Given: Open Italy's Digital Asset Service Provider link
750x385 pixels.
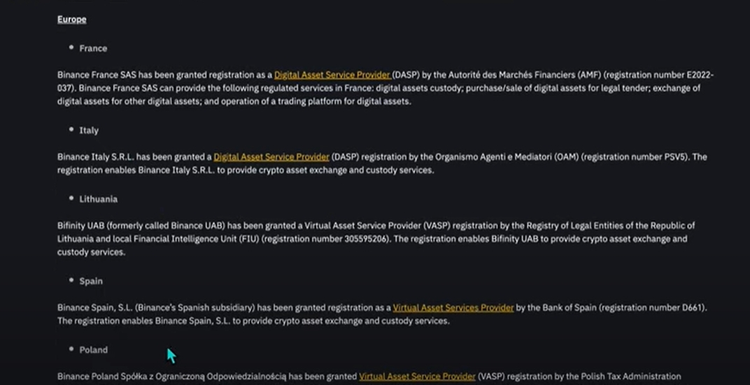Looking at the screenshot, I should 271,157.
